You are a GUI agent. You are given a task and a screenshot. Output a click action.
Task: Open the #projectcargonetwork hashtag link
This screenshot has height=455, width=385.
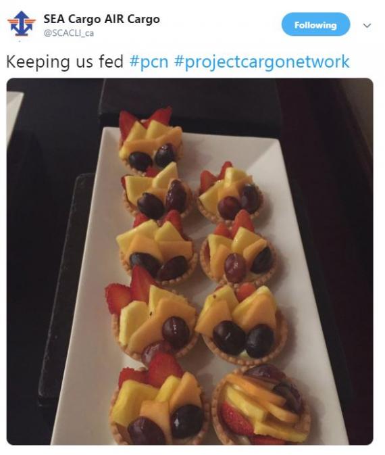[262, 62]
